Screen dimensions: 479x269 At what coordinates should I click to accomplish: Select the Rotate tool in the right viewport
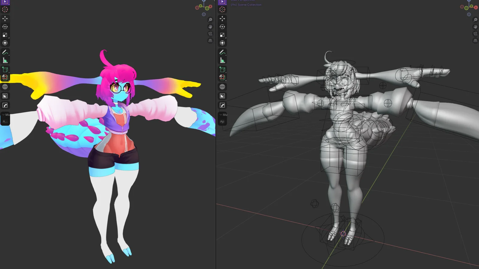click(x=222, y=27)
